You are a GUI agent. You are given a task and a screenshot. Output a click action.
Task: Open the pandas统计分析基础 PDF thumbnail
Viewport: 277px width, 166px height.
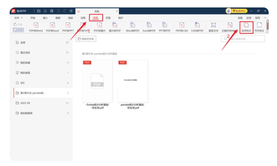133,81
